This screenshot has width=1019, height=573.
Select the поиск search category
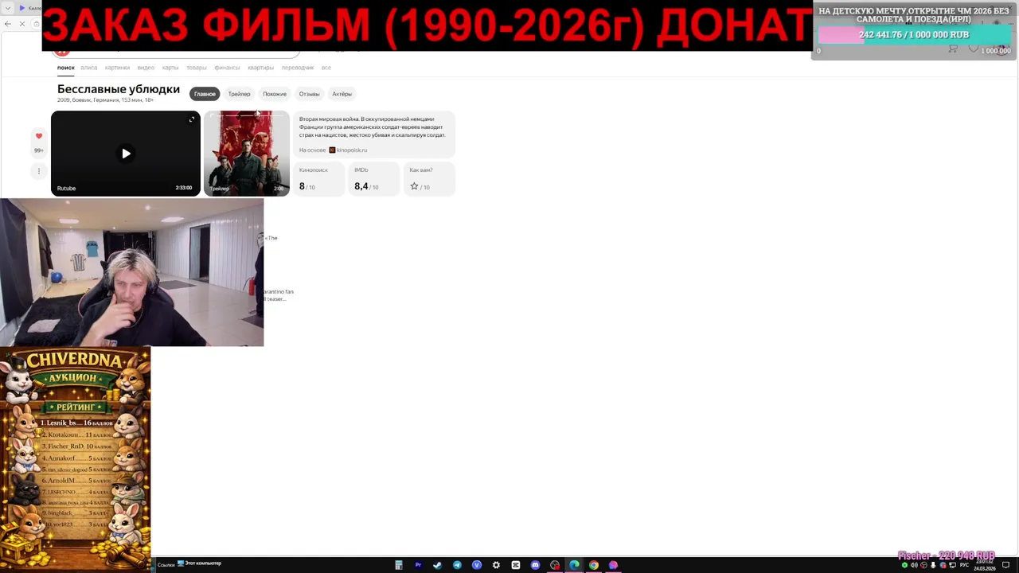pyautogui.click(x=65, y=68)
